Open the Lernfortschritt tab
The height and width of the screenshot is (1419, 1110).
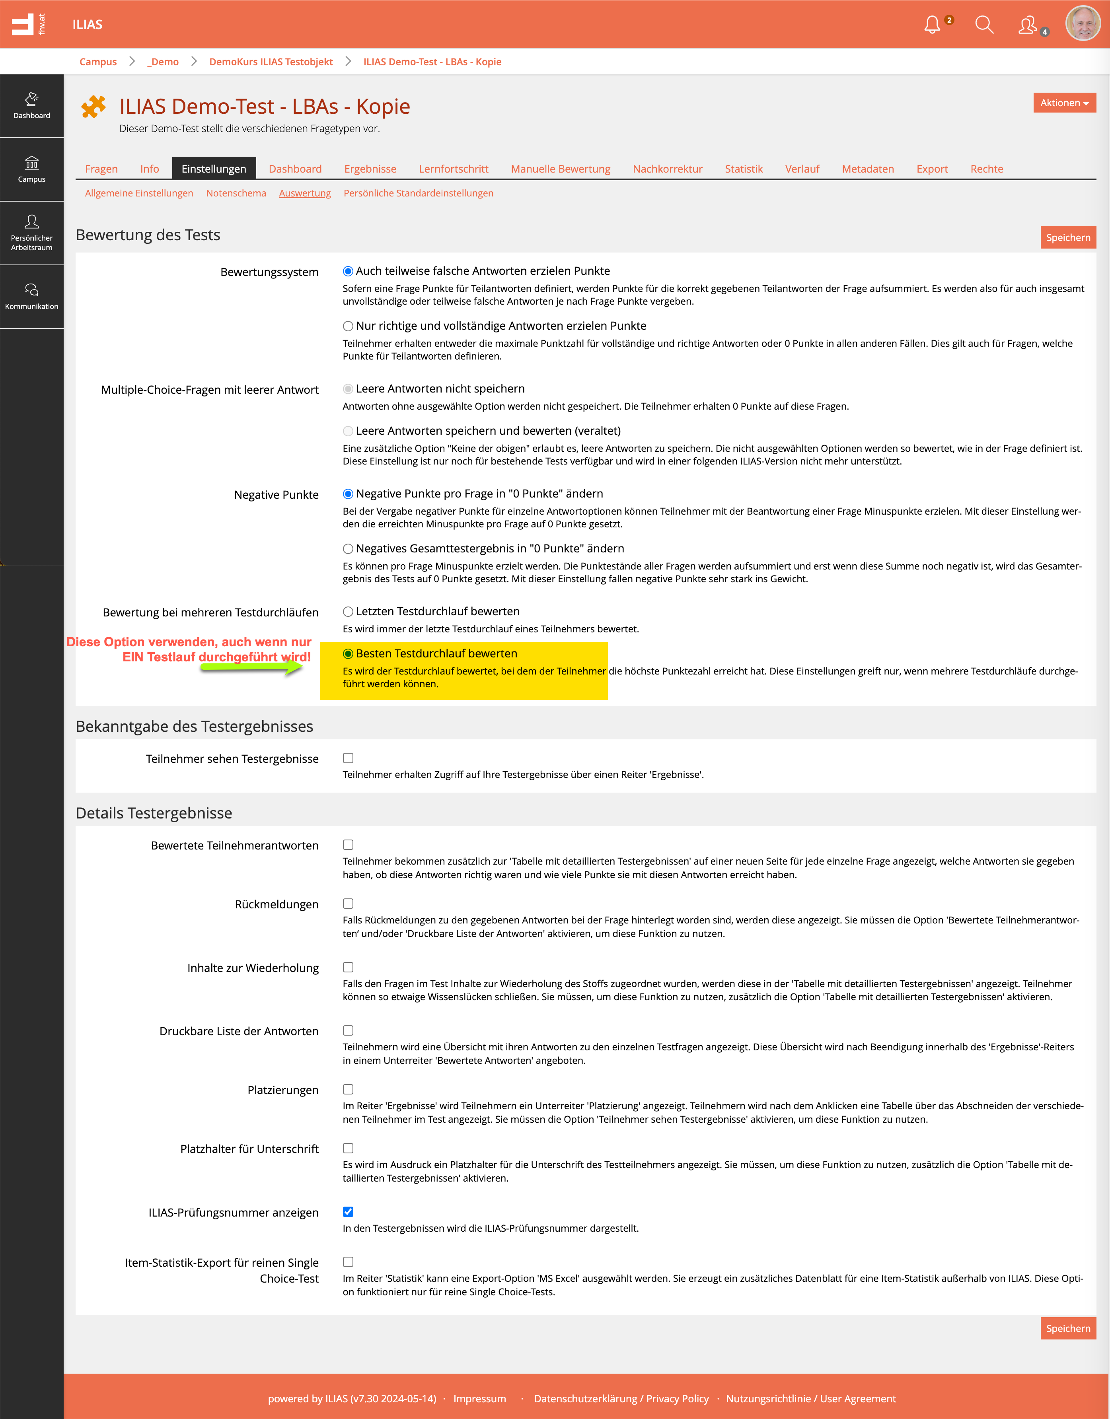(x=454, y=168)
